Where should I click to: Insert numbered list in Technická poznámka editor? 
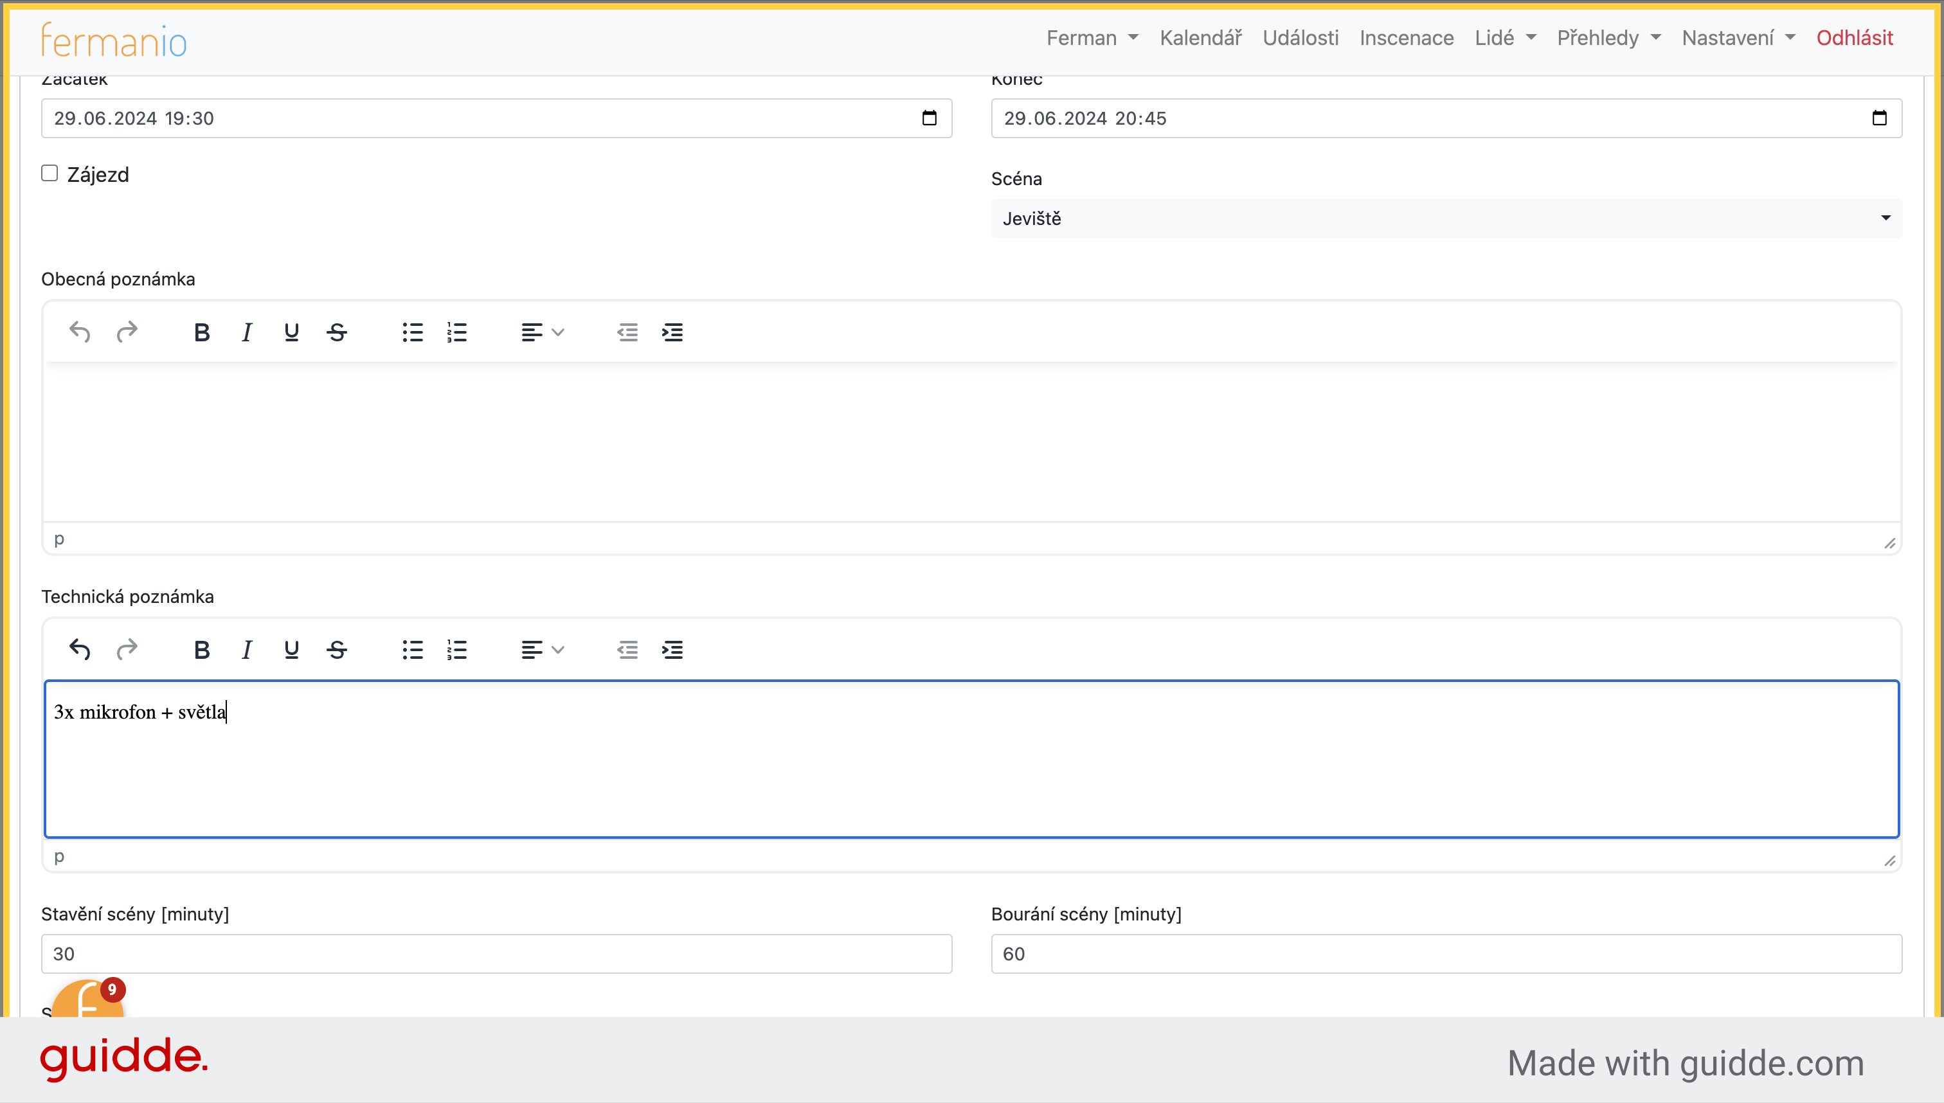tap(457, 649)
